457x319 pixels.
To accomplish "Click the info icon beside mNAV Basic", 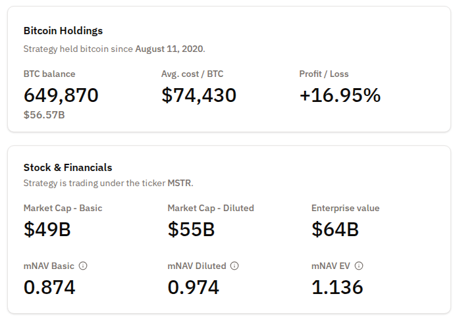I will [83, 266].
